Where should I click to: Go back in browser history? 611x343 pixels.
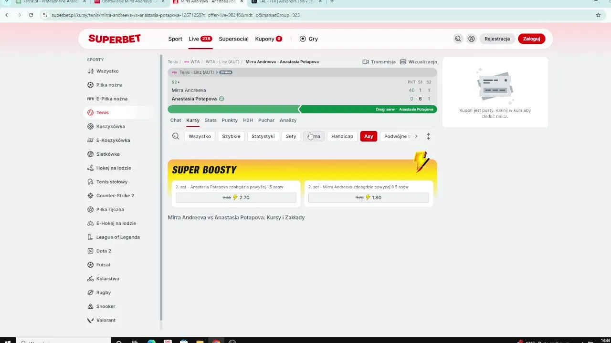point(7,15)
